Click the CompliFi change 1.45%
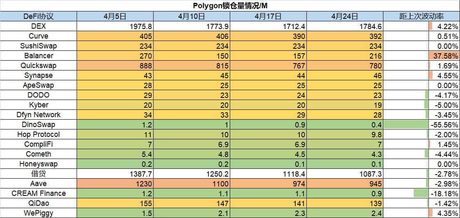Viewport: 460px width, 218px height. click(421, 144)
